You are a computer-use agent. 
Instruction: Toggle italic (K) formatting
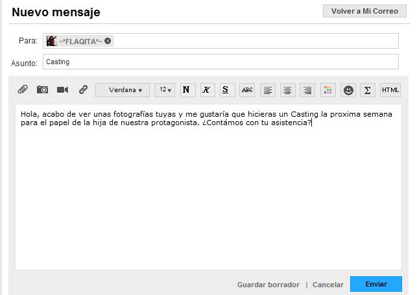pyautogui.click(x=206, y=90)
